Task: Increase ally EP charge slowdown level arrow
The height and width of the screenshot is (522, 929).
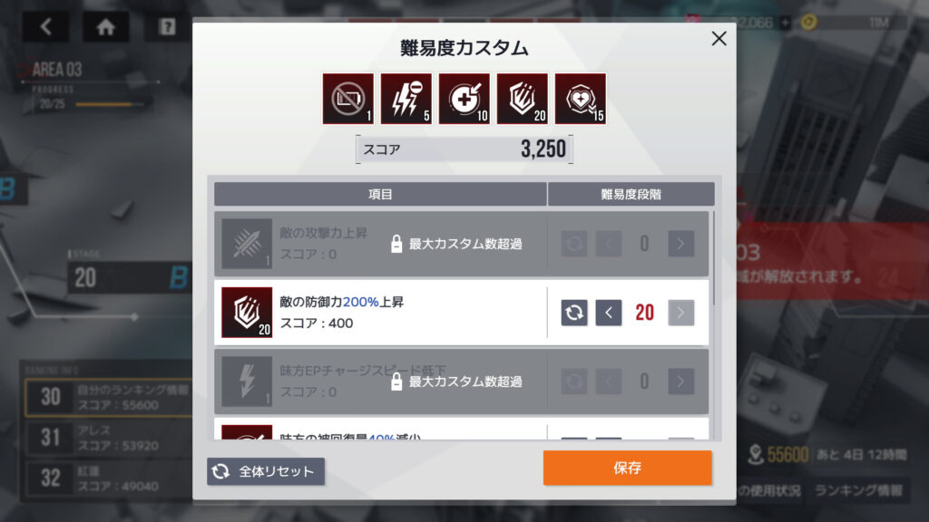Action: tap(680, 382)
